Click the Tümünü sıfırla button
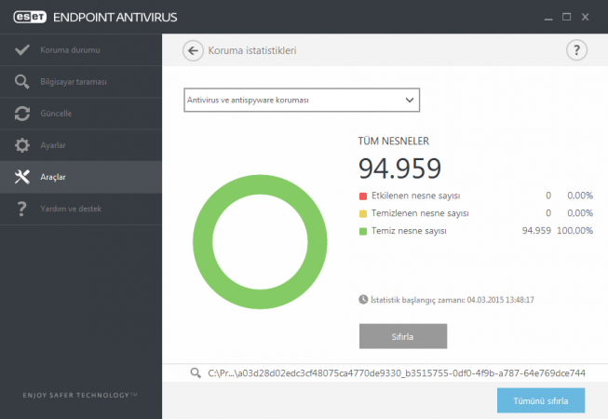 (x=541, y=400)
